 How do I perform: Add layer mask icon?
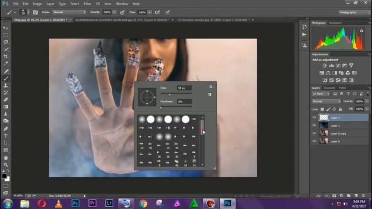[x=334, y=196]
